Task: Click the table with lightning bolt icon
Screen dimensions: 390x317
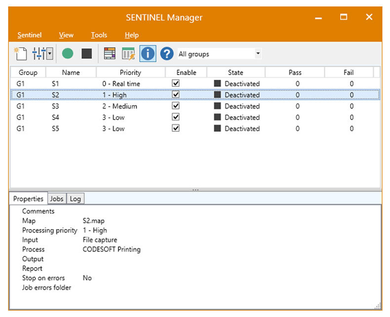Action: (x=128, y=53)
